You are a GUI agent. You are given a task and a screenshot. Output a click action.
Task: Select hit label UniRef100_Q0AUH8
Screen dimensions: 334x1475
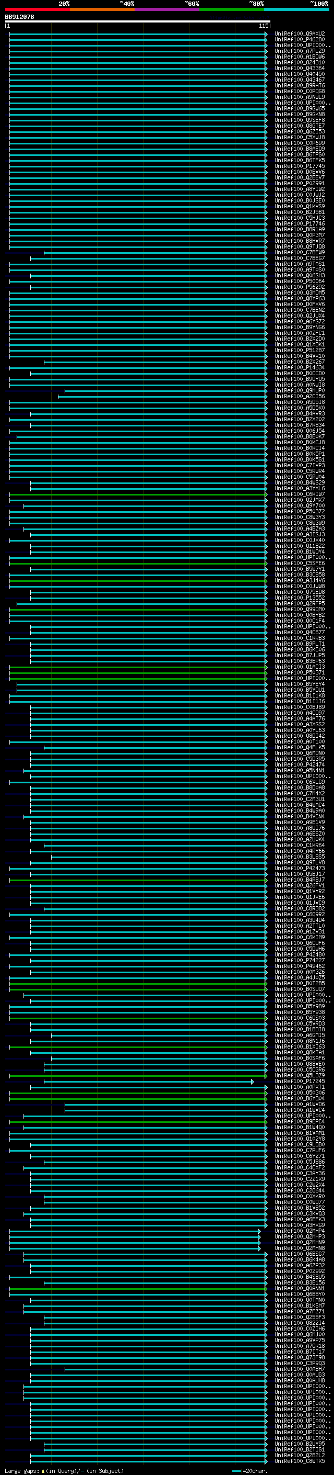click(x=300, y=1380)
